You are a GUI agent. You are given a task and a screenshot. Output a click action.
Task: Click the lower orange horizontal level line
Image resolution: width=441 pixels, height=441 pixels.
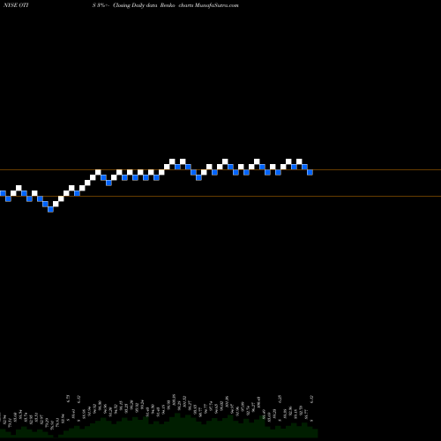[x=220, y=196]
